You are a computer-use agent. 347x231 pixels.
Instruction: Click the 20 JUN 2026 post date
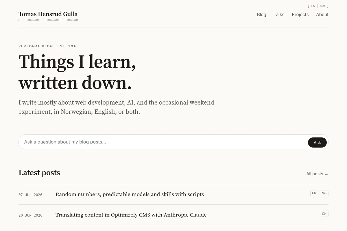(30, 215)
